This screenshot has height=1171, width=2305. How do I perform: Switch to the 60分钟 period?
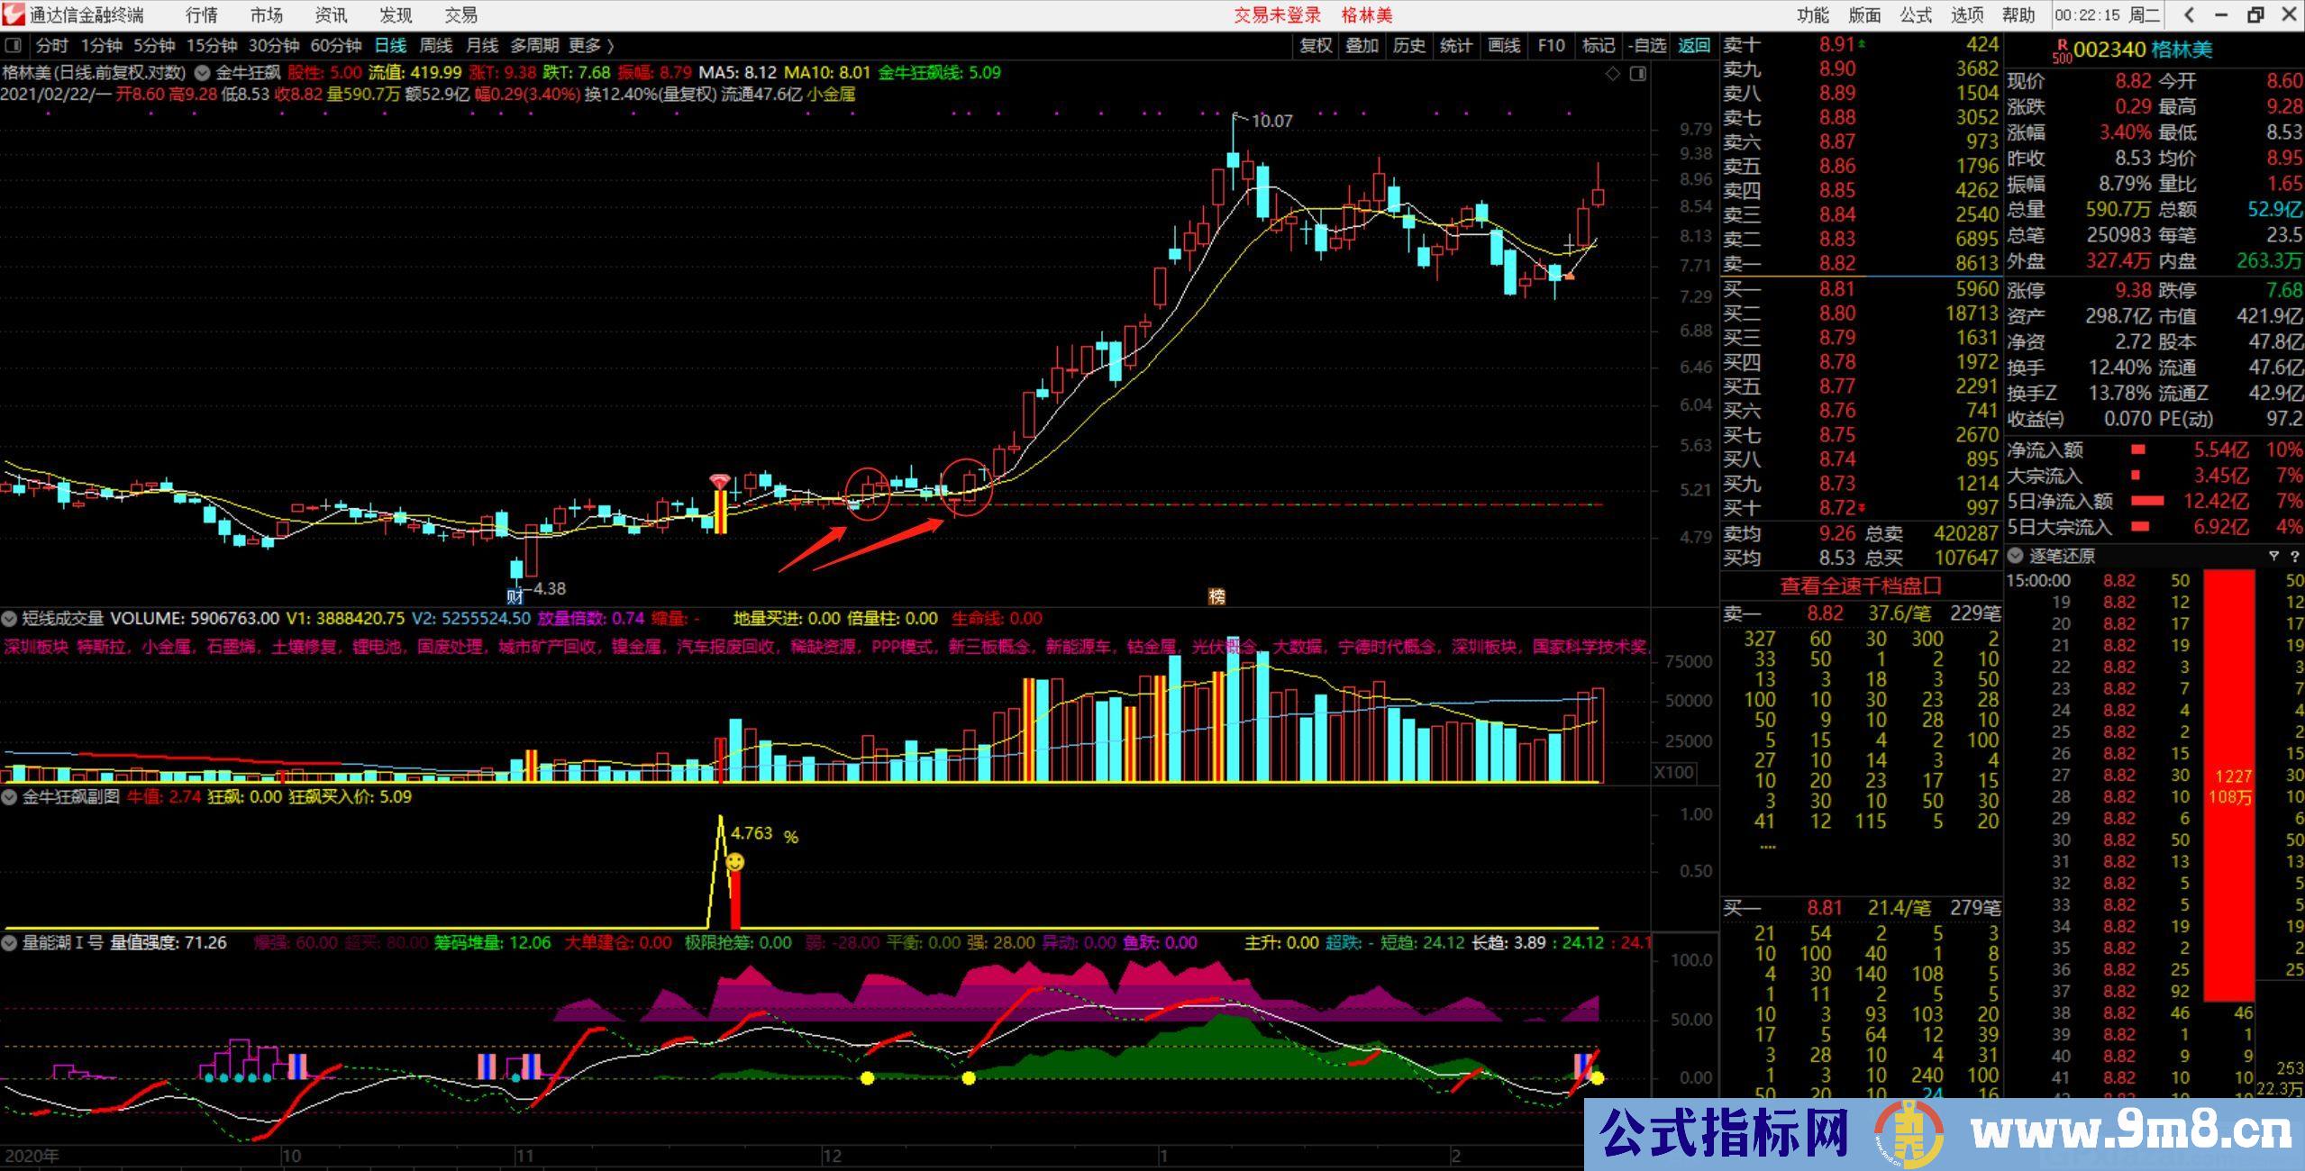[336, 45]
